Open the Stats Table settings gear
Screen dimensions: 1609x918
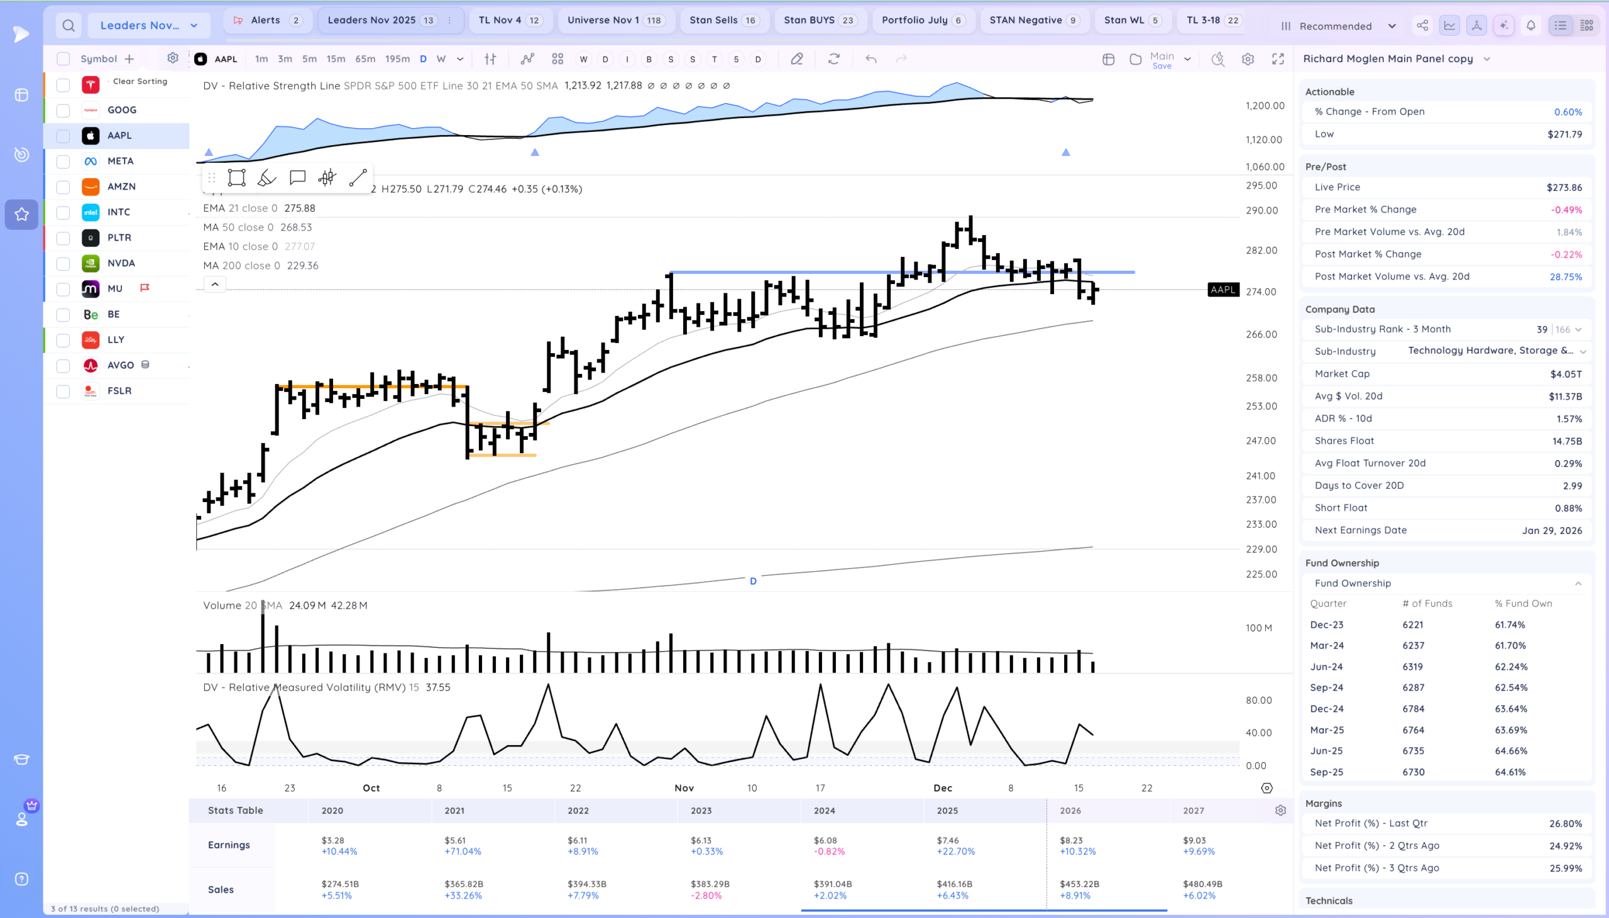coord(1280,810)
